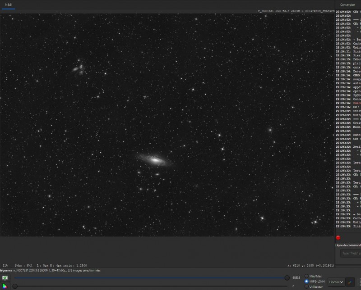Focus the 'Taper help' command line field
Screen dimensions: 361x290
click(351, 253)
